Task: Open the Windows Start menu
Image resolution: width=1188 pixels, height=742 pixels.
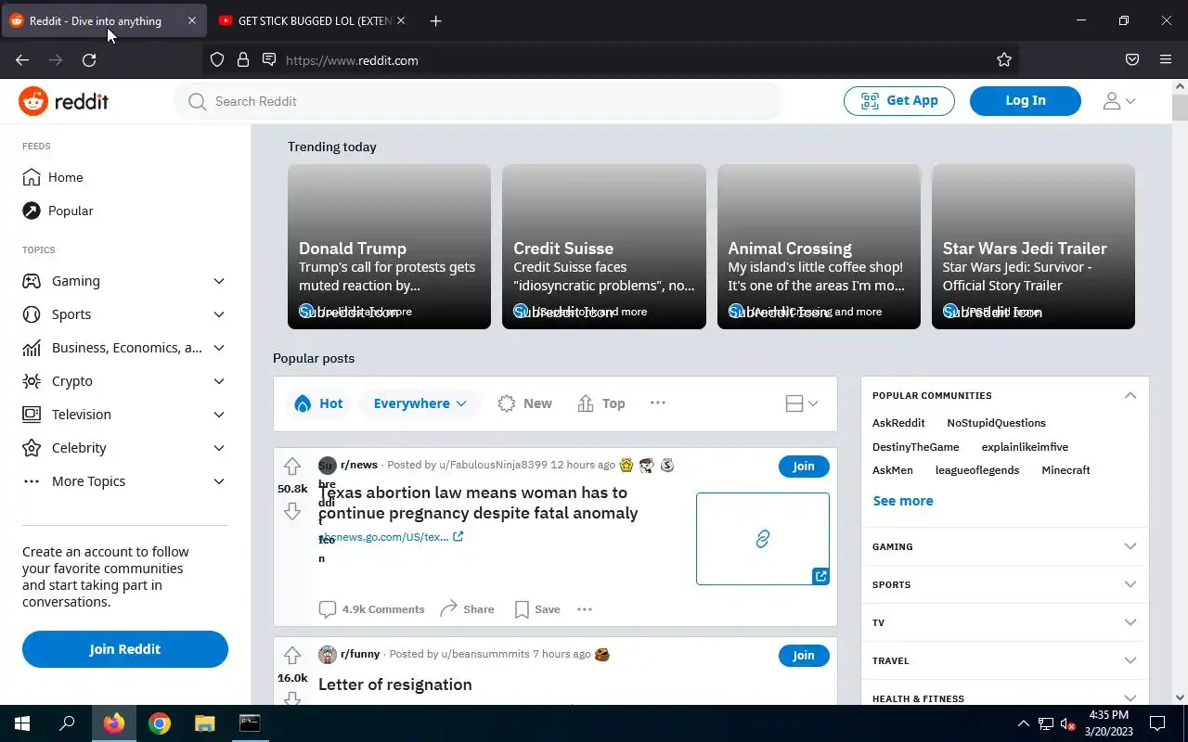Action: 22,723
